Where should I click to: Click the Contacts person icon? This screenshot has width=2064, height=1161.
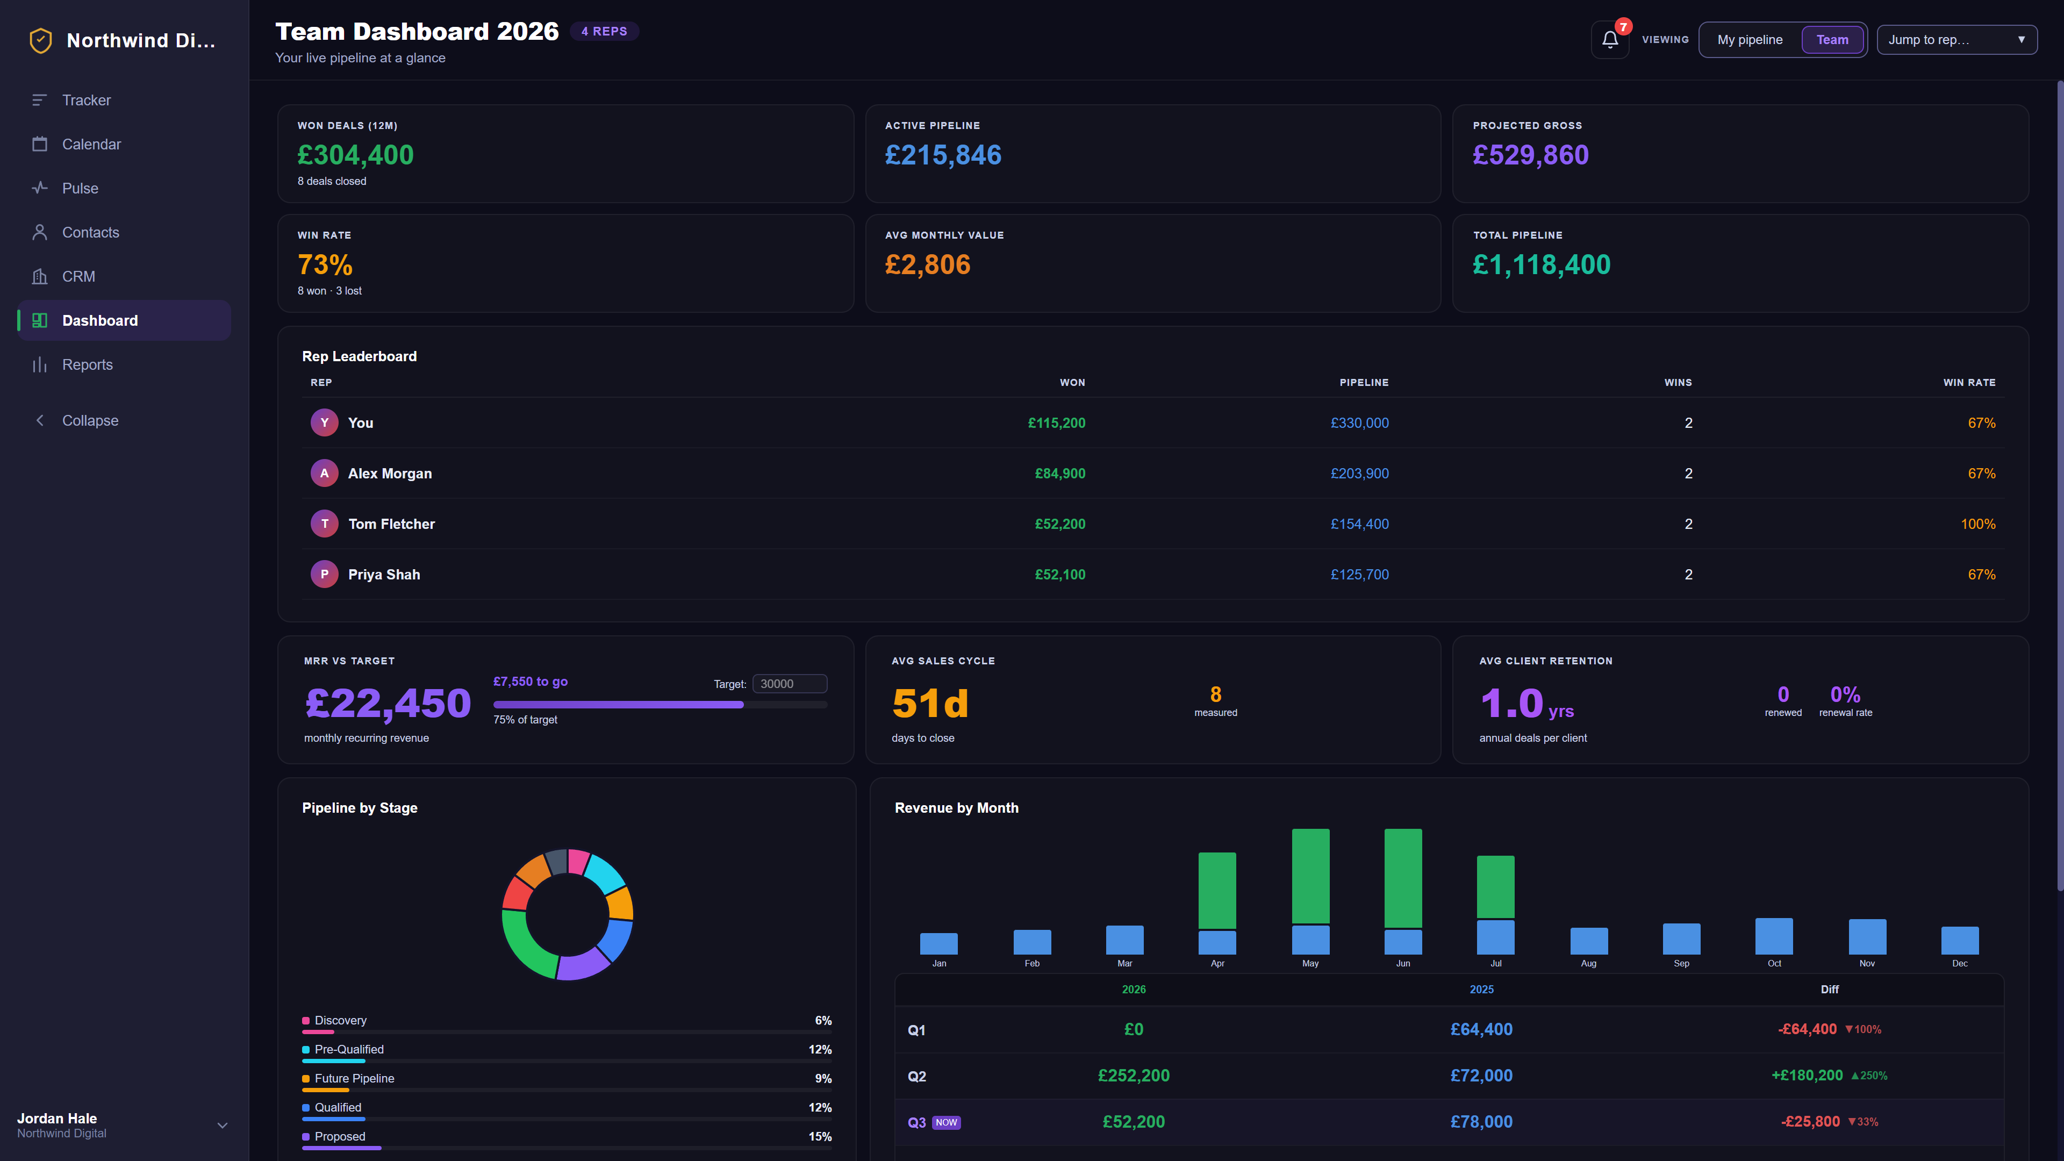[39, 232]
